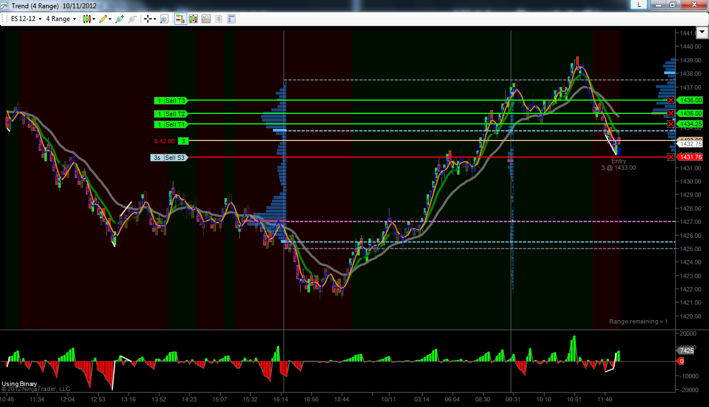This screenshot has height=407, width=709.
Task: Open the chart properties window icon
Action: click(232, 19)
